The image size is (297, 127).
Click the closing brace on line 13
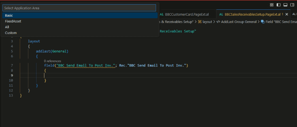21,95
